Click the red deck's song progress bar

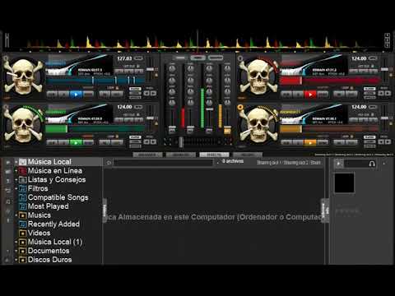pos(330,81)
